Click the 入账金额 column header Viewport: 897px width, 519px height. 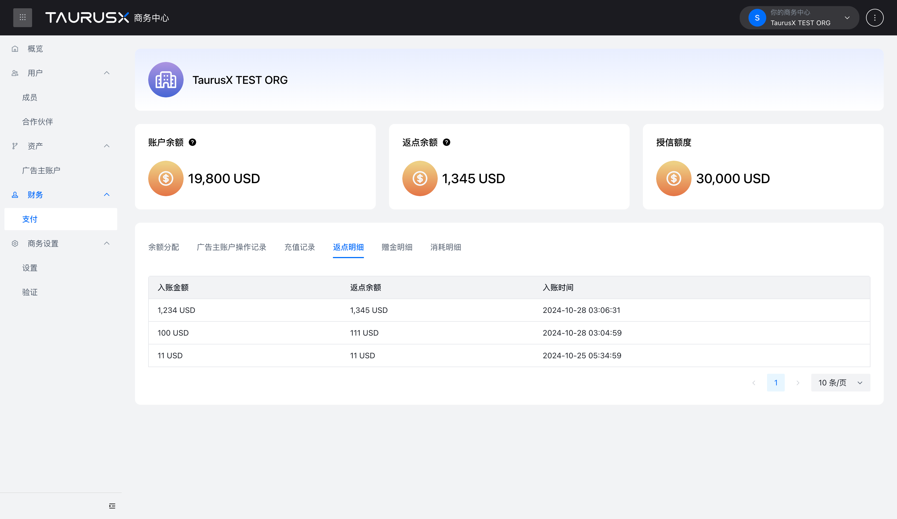173,287
